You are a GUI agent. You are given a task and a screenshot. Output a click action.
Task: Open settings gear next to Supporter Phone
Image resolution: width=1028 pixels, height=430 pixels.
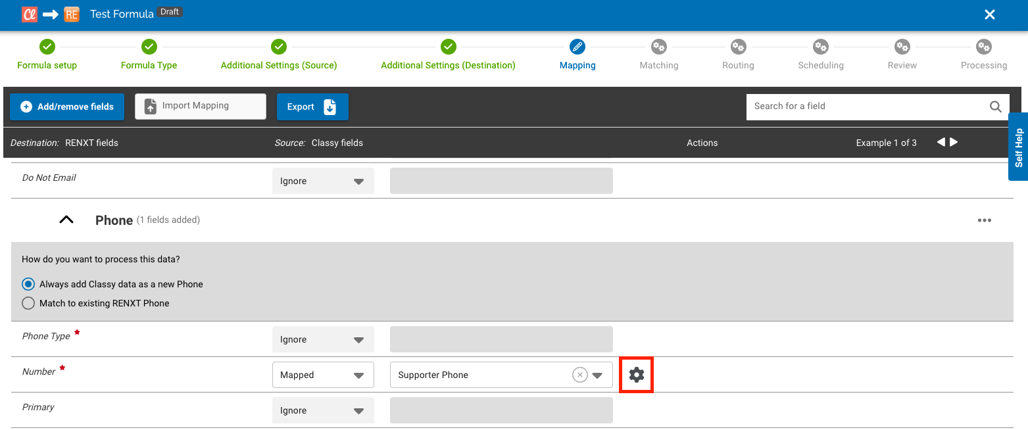click(x=636, y=374)
